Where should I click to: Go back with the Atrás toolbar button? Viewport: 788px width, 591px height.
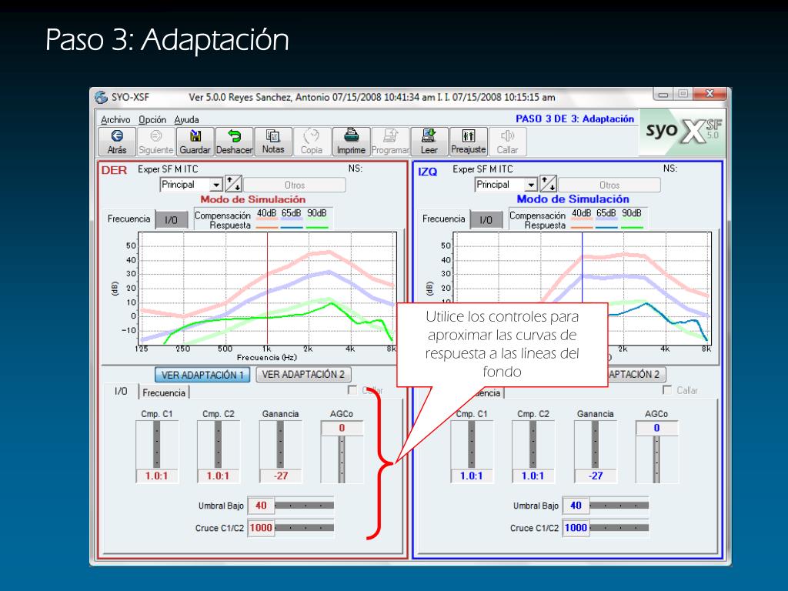coord(117,142)
